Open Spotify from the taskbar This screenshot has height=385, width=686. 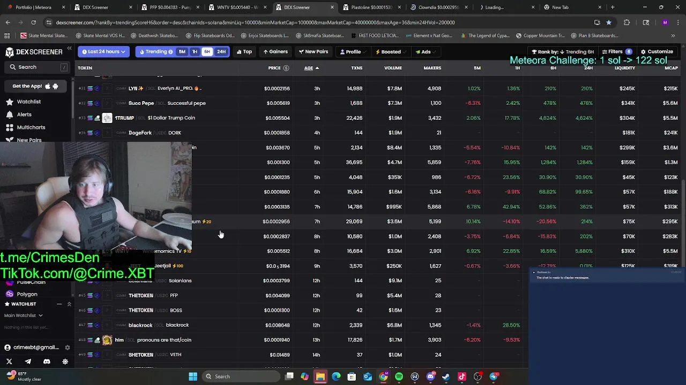click(399, 376)
